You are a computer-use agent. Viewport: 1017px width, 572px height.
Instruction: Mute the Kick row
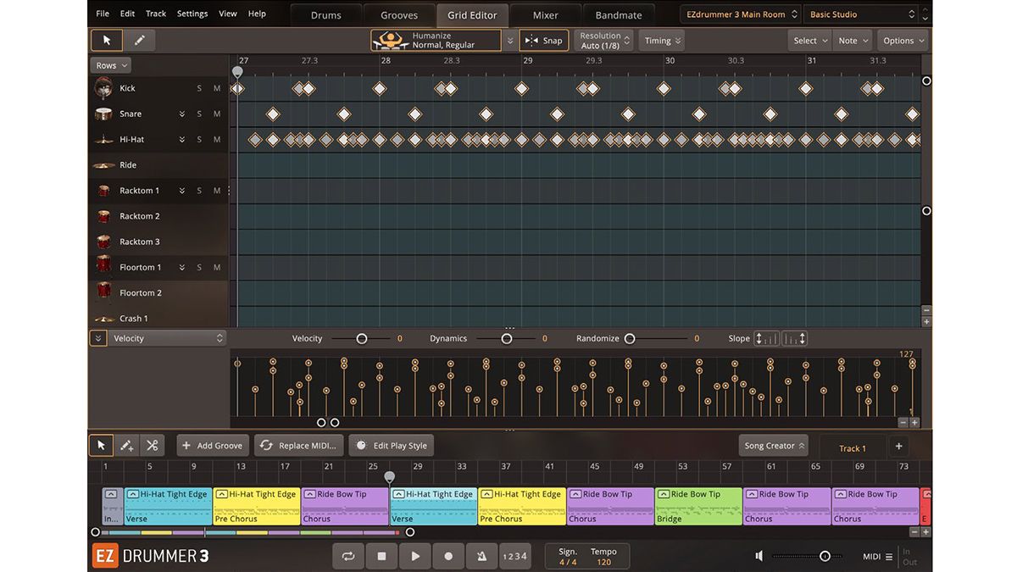[217, 88]
